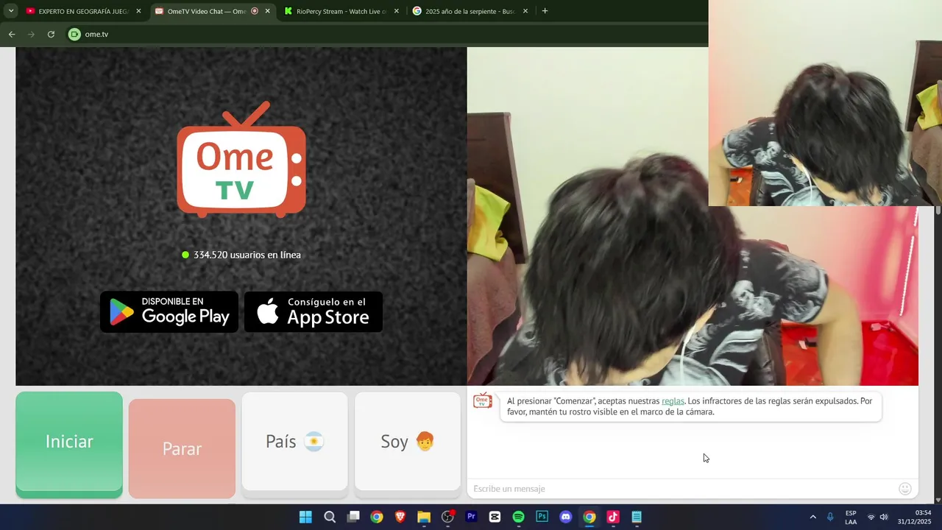Click the OmeTV avatar beside the rules message

click(x=483, y=401)
